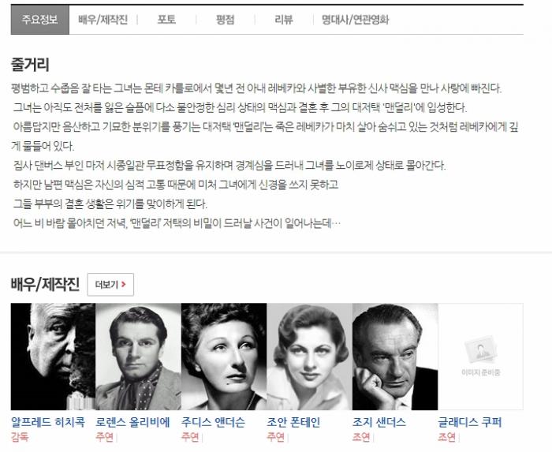Open the 조지 샌더스 name link
Viewport: 552px width, 452px height.
(x=379, y=422)
